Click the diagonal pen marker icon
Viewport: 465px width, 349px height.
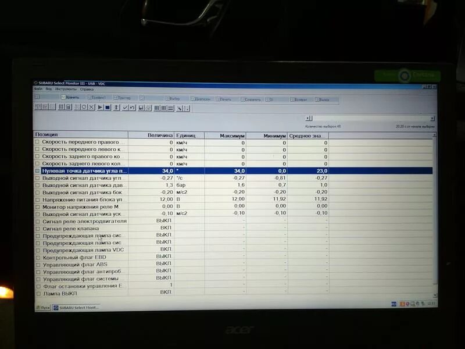tap(179, 109)
